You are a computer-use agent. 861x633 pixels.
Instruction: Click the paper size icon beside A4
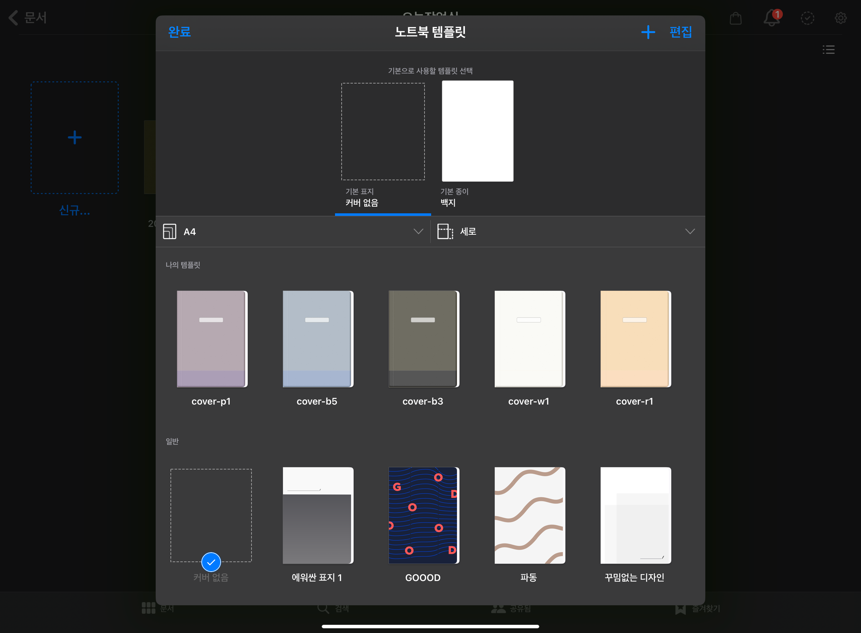click(x=170, y=232)
